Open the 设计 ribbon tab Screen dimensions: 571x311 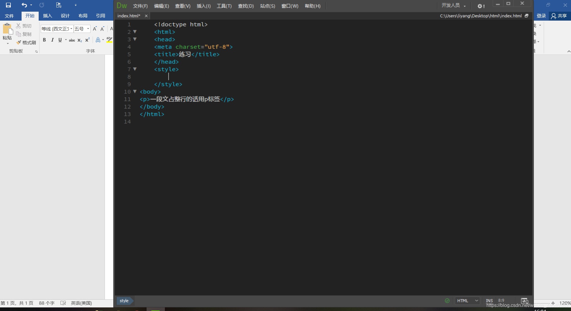pos(65,16)
